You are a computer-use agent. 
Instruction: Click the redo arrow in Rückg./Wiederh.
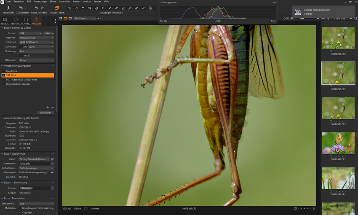click(x=42, y=8)
